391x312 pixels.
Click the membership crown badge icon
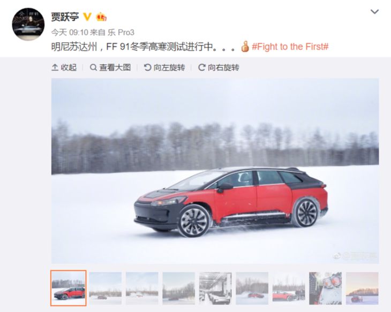click(101, 17)
